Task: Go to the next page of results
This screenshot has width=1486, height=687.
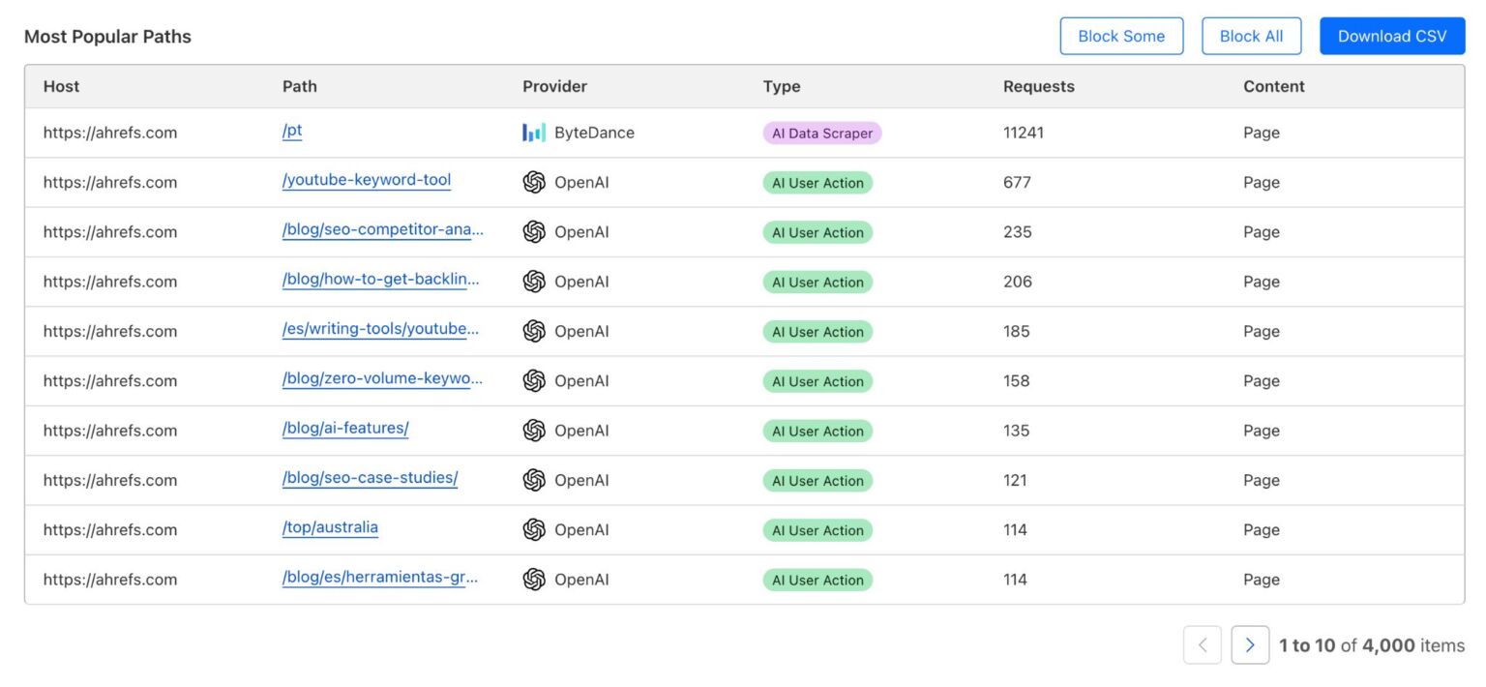Action: point(1250,643)
